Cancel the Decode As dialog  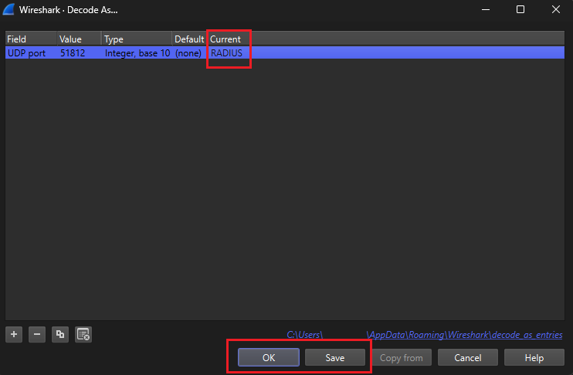[x=468, y=357]
